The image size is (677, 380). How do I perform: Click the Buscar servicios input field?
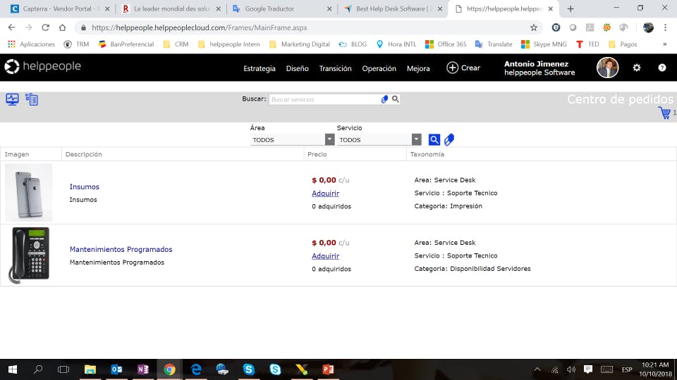[324, 99]
